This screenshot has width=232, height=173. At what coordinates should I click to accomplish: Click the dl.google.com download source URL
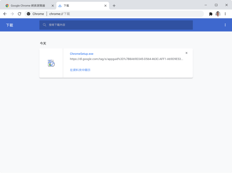[126, 59]
